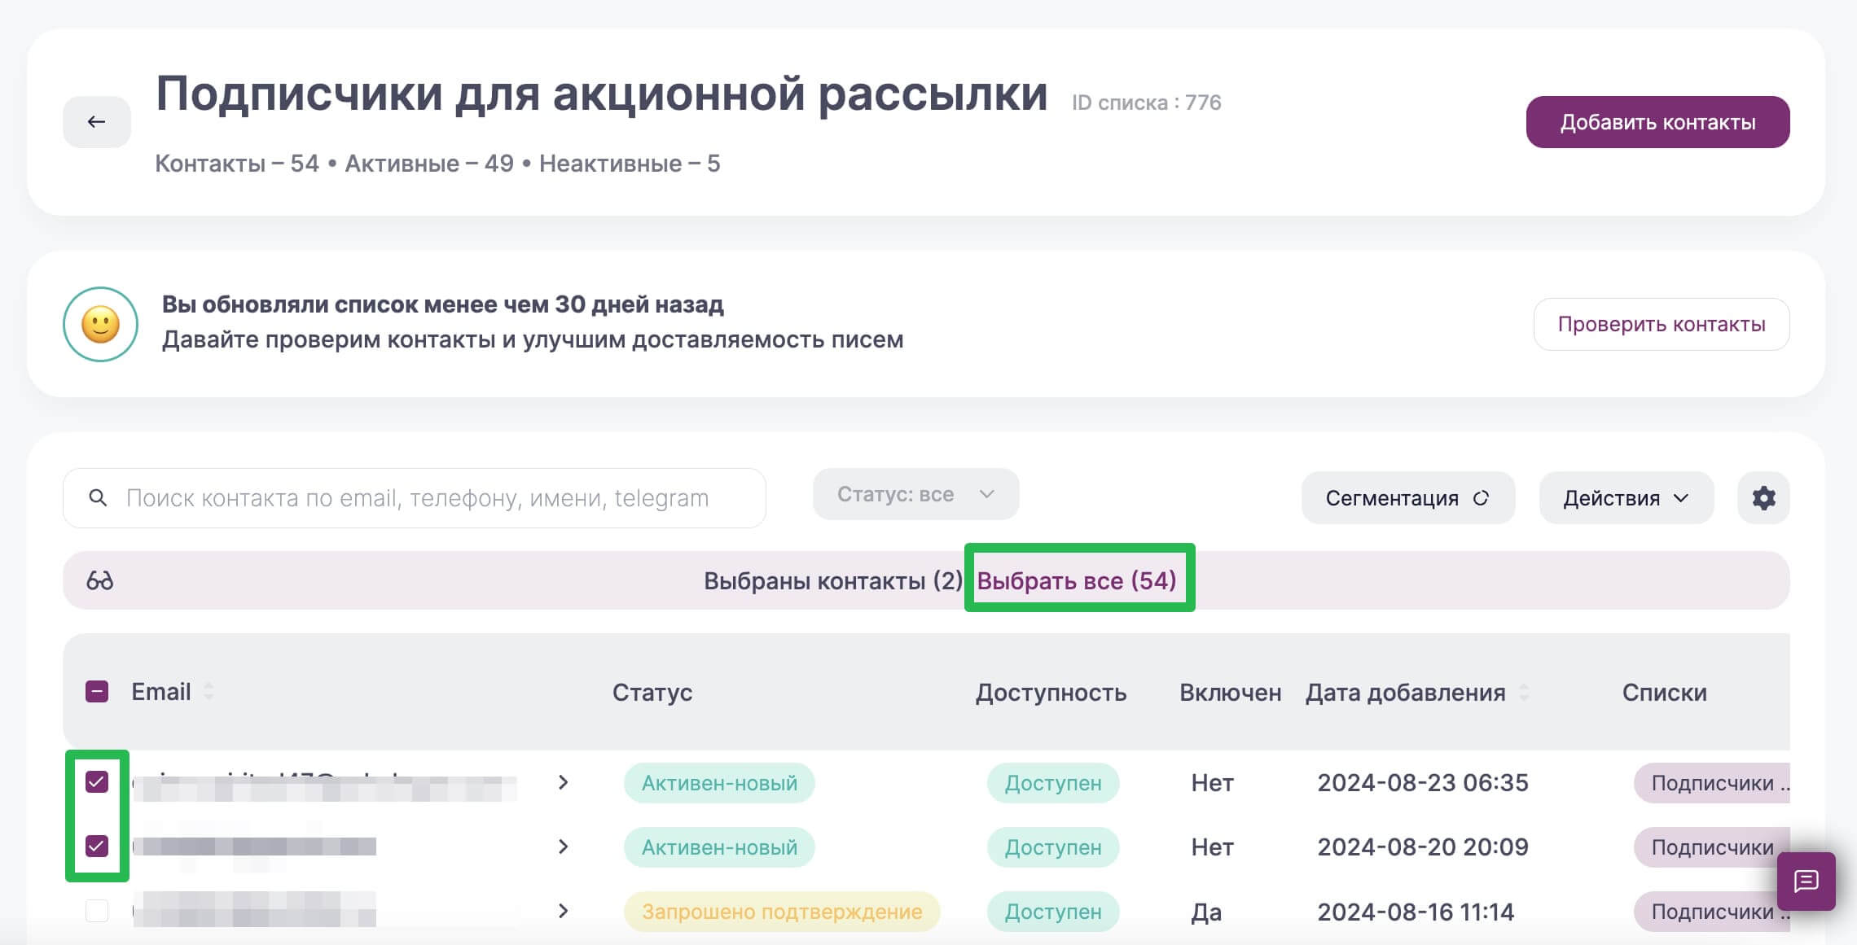Click refresh icon in Сегментация button

[1481, 498]
